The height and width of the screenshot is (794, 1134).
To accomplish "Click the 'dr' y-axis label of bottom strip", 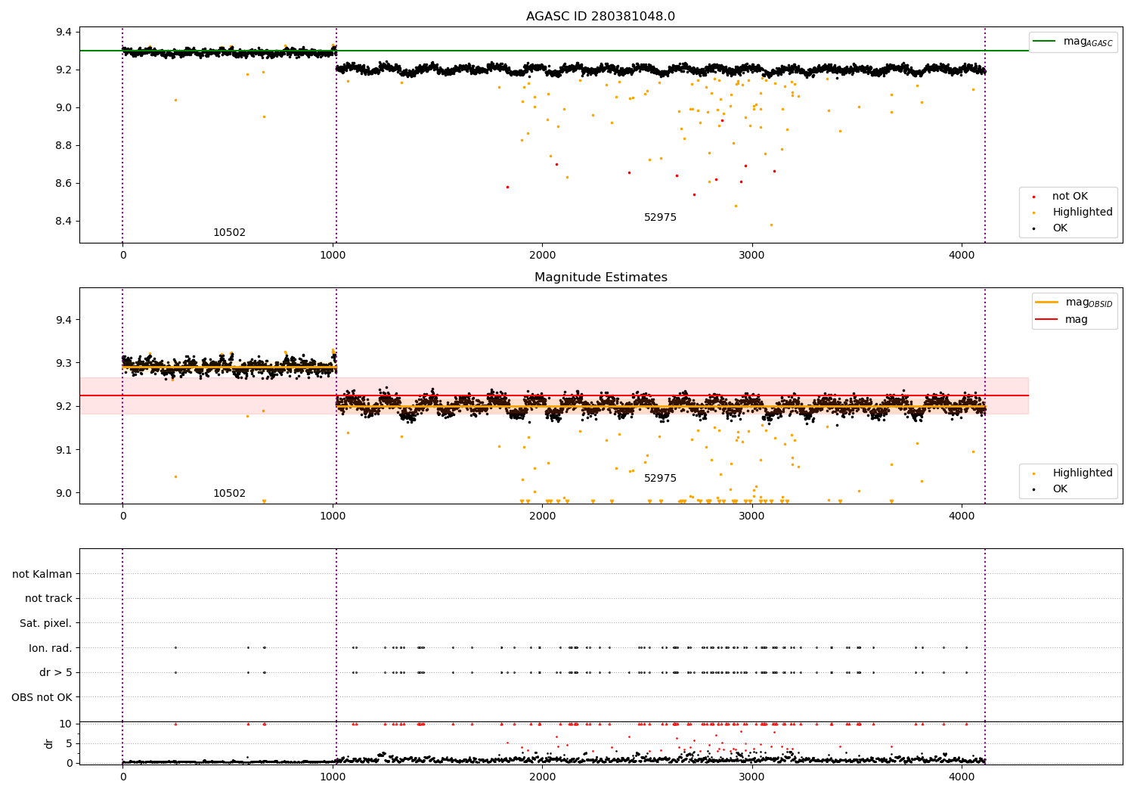I will 49,743.
